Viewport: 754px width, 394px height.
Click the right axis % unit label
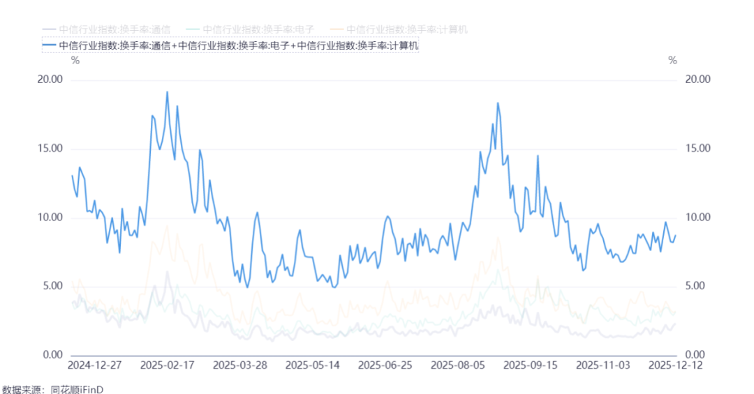pos(673,61)
